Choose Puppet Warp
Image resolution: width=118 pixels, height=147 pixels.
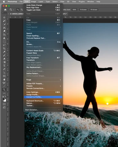coord(43,53)
